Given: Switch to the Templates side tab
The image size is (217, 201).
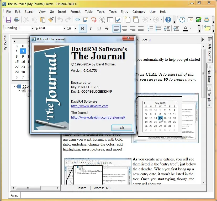Looking at the screenshot, I should click(209, 97).
